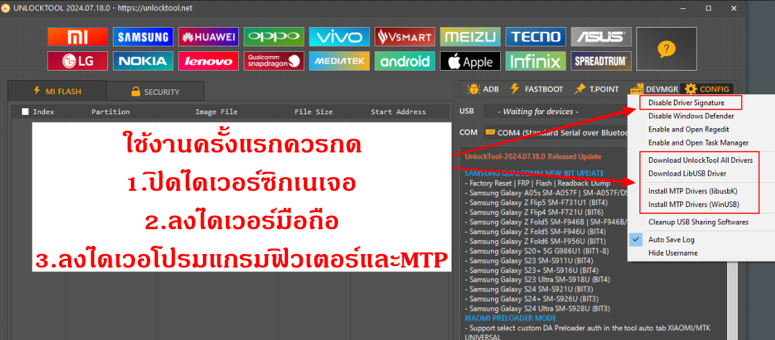
Task: Click Samsung Galaxy Z Flip5 SM-F731U1 line
Action: 536,202
